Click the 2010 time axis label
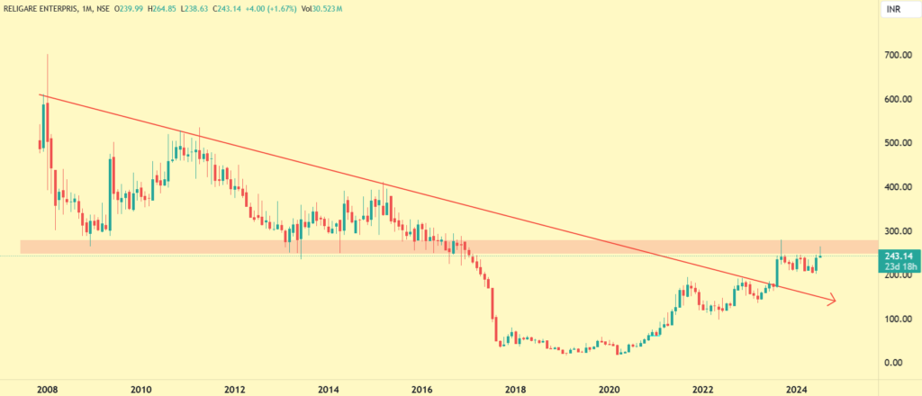This screenshot has height=396, width=922. click(x=141, y=389)
